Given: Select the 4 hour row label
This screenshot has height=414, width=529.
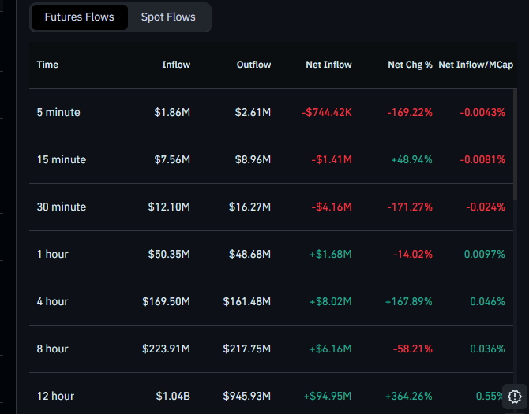Looking at the screenshot, I should pos(52,301).
